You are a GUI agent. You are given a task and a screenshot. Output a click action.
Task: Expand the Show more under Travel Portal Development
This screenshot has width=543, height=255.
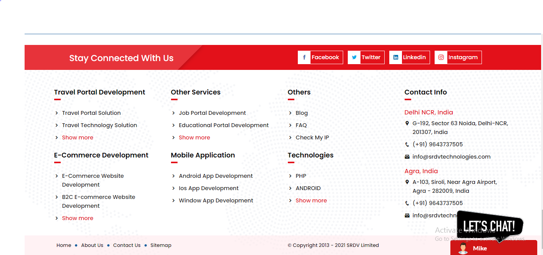pyautogui.click(x=77, y=137)
